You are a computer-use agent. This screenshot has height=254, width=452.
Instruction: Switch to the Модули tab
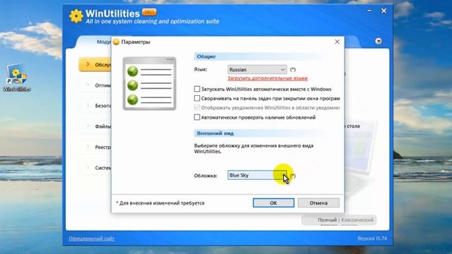click(x=104, y=42)
